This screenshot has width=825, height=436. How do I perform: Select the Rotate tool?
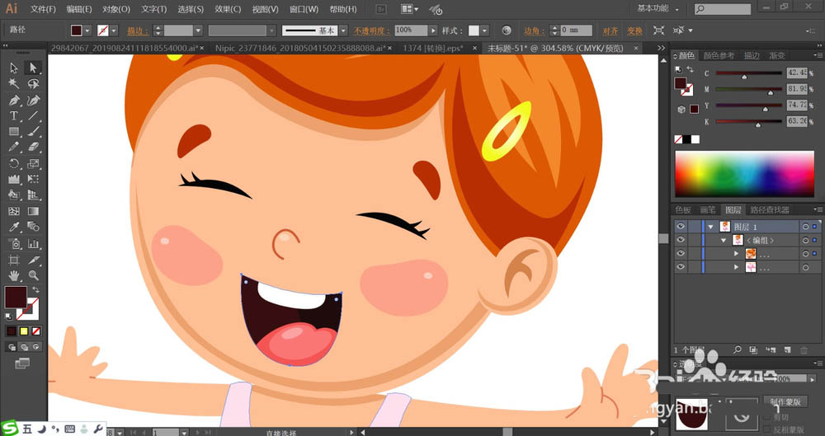tap(14, 163)
